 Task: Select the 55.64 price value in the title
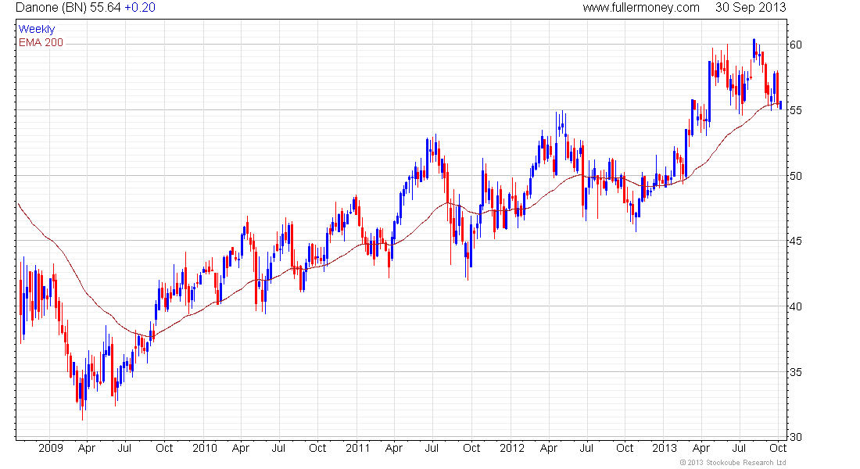pos(106,8)
